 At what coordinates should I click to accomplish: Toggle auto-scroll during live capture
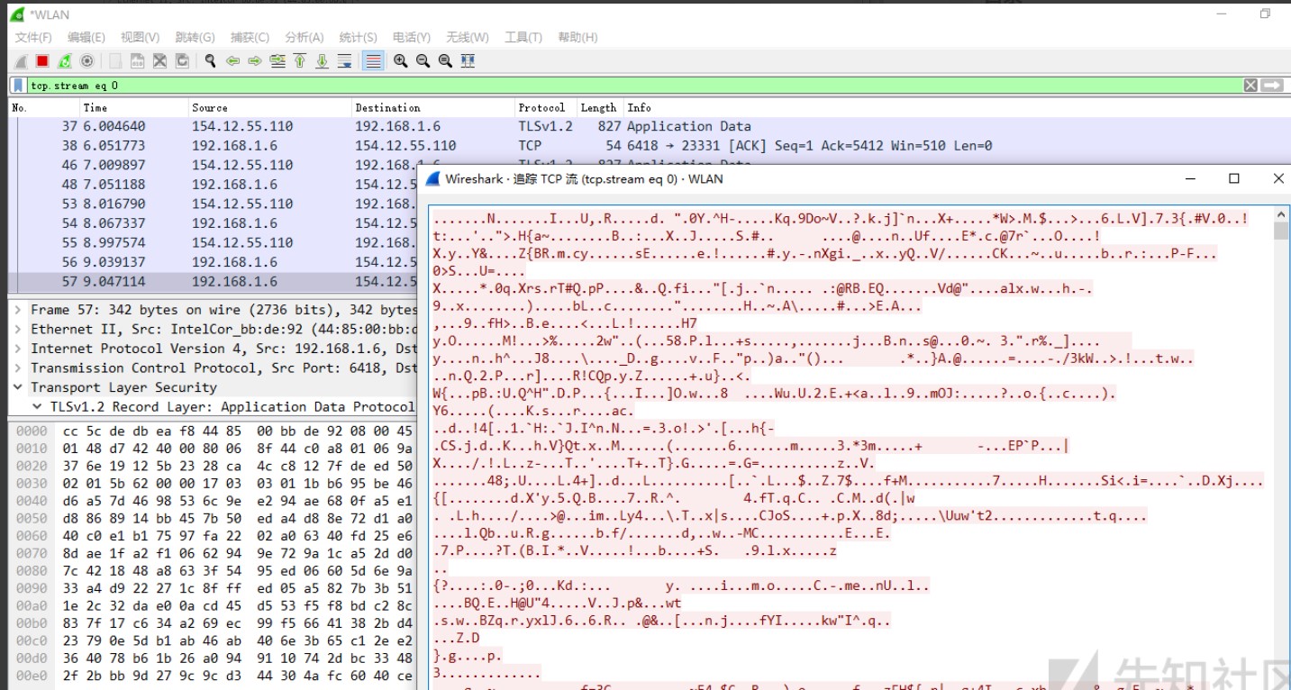[345, 60]
